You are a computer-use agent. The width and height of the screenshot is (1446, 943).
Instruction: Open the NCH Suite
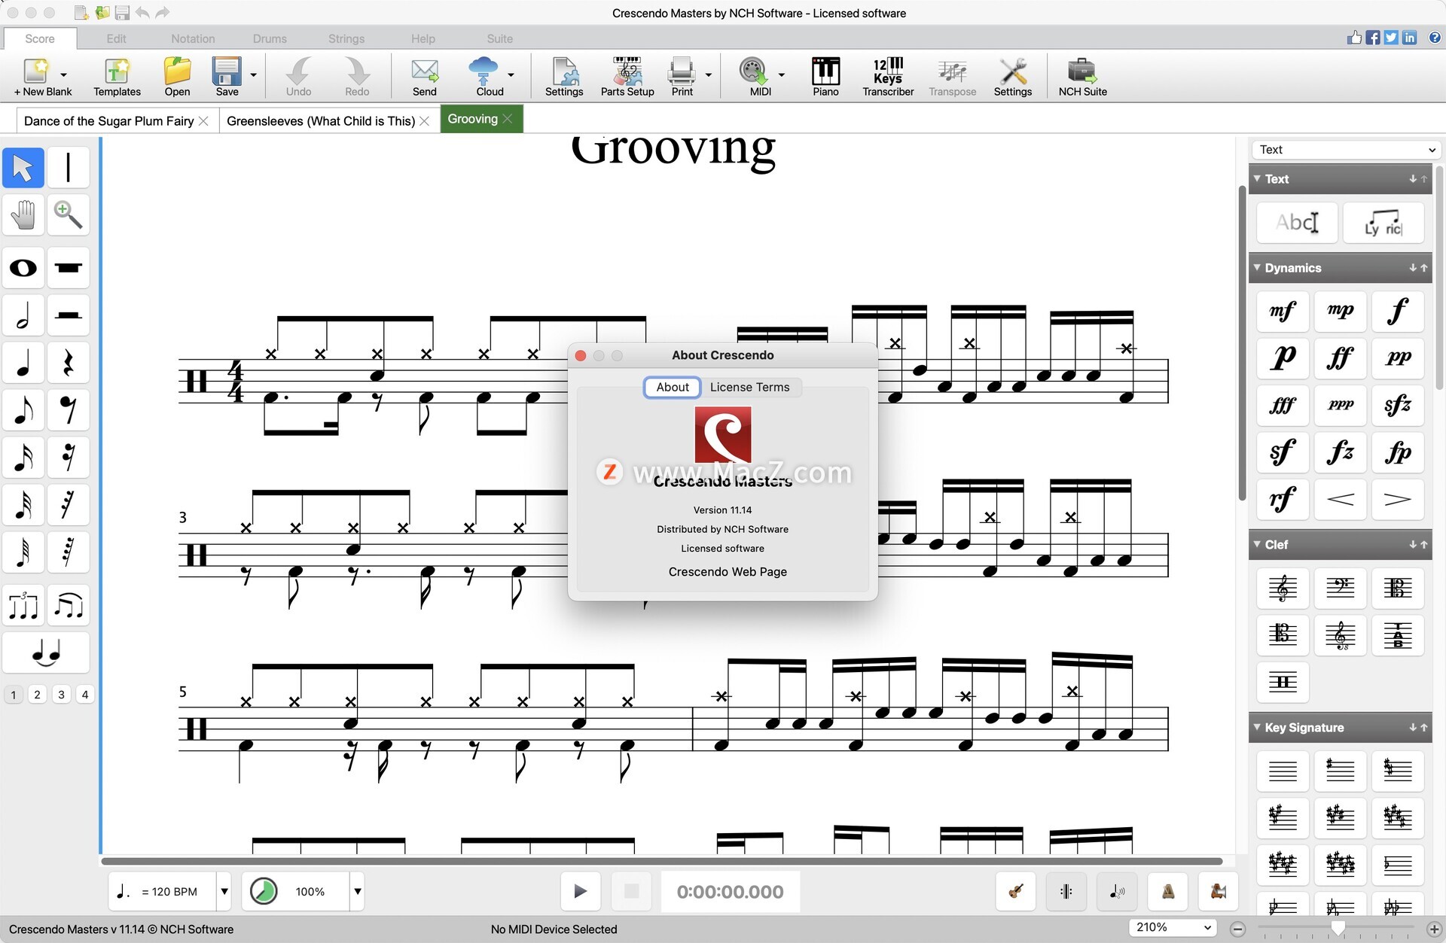point(1082,77)
